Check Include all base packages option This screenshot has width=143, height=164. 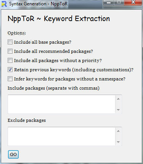tap(10, 42)
